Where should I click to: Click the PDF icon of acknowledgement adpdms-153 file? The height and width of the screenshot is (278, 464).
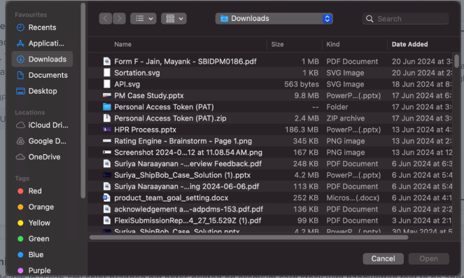[107, 209]
